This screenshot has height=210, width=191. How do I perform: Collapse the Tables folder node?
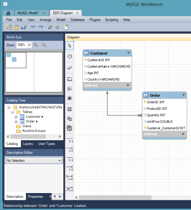pos(12,112)
